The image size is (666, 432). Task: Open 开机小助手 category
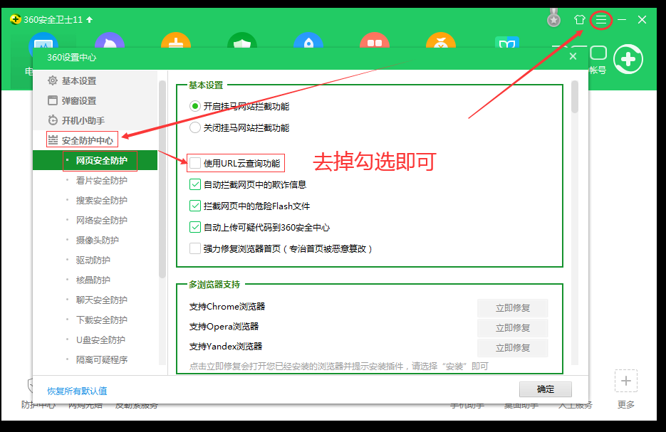pos(83,120)
